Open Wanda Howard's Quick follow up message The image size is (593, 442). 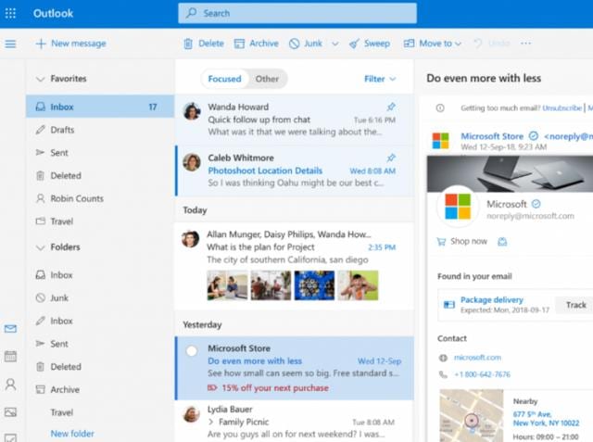(295, 120)
